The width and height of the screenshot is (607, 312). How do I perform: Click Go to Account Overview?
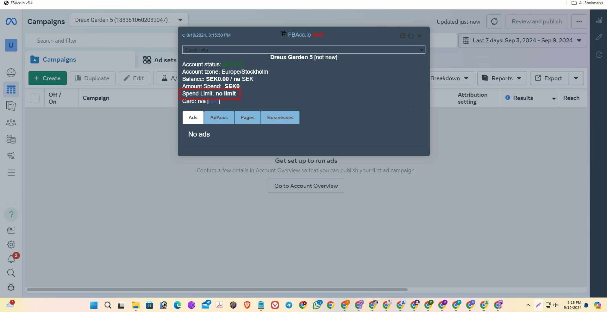306,186
